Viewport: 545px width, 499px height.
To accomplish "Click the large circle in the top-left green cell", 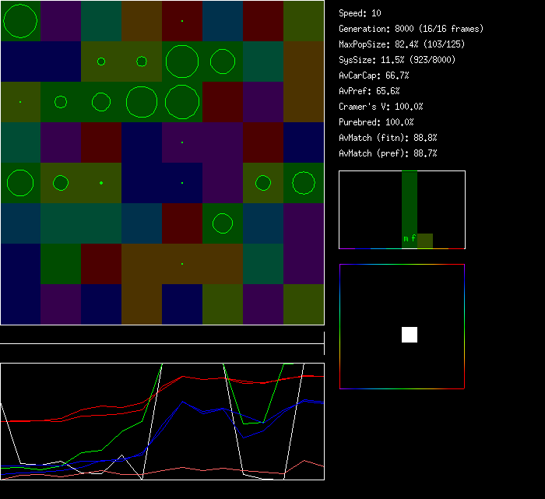I will [x=20, y=21].
